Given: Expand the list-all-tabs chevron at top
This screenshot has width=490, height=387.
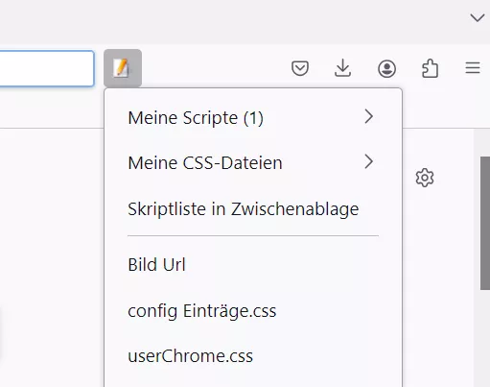Looking at the screenshot, I should pos(478,17).
